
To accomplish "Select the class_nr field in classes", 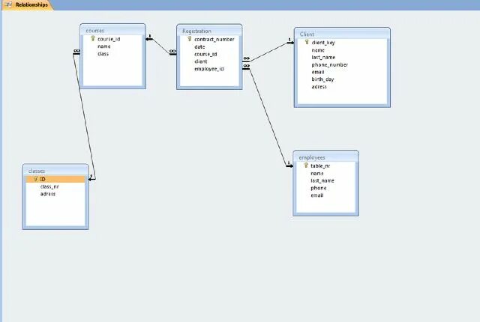I will click(x=49, y=186).
